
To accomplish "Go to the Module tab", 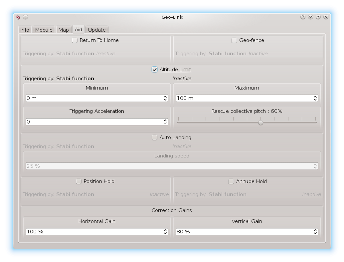I will [44, 30].
